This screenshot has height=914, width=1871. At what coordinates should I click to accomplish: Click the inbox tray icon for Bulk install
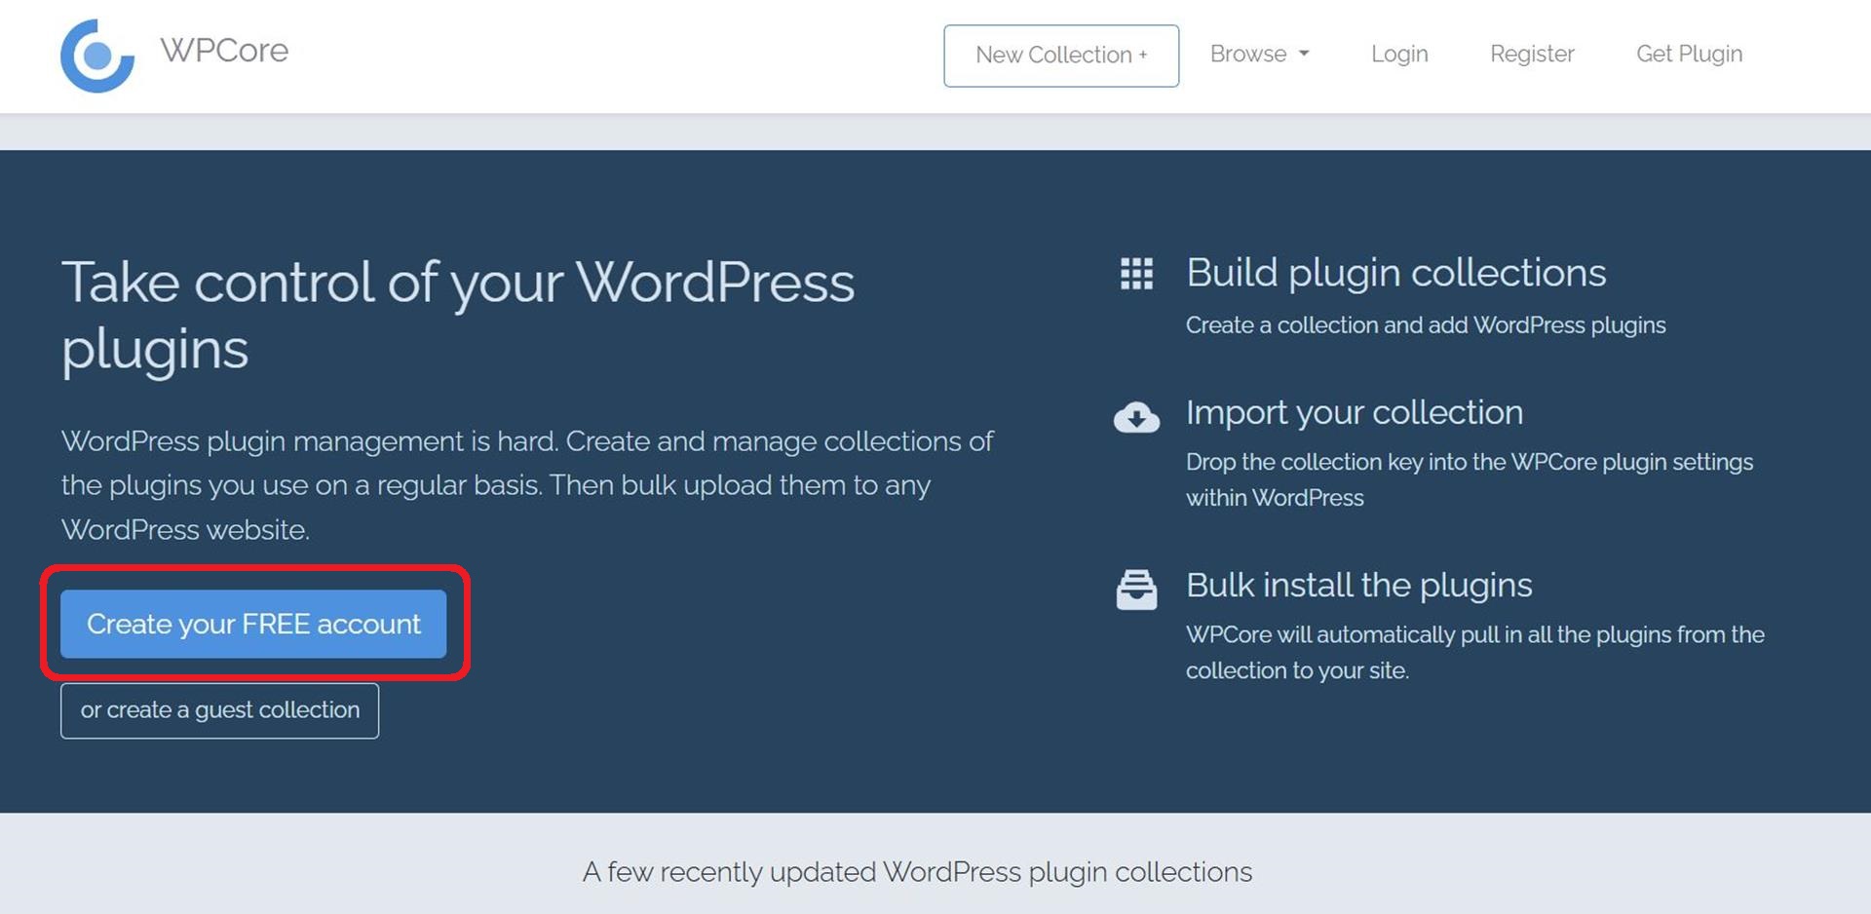(x=1136, y=590)
